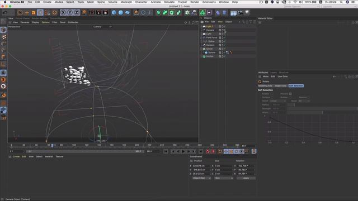Screen dimensions: 358x201
Task: Add a Light from the toolbar
Action: tap(247, 12)
